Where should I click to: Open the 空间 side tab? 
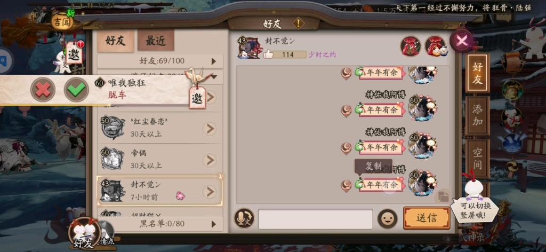tap(477, 158)
